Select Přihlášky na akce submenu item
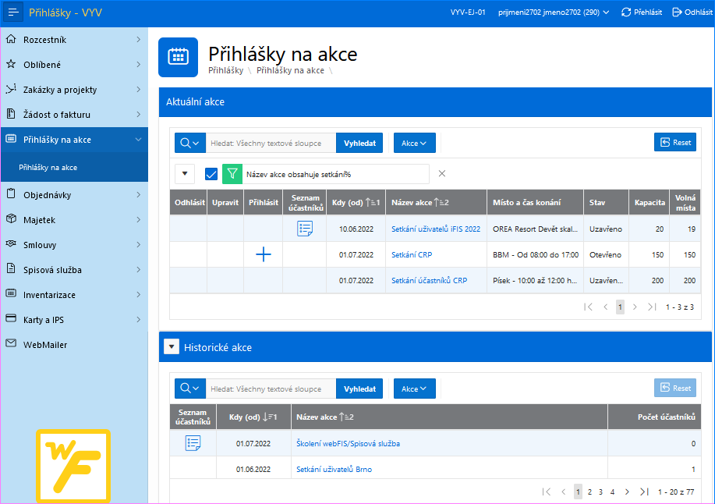715x504 pixels. [74, 168]
